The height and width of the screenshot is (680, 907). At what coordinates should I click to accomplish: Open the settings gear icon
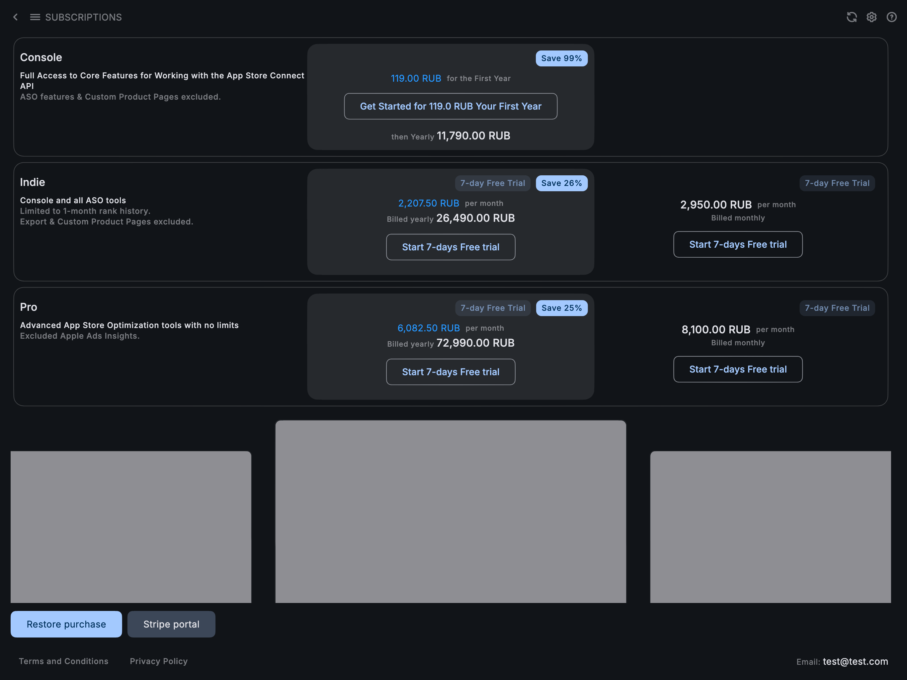[871, 17]
